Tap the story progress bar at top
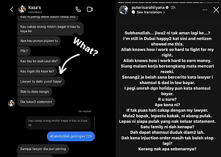The height and width of the screenshot is (157, 221). 169,2
